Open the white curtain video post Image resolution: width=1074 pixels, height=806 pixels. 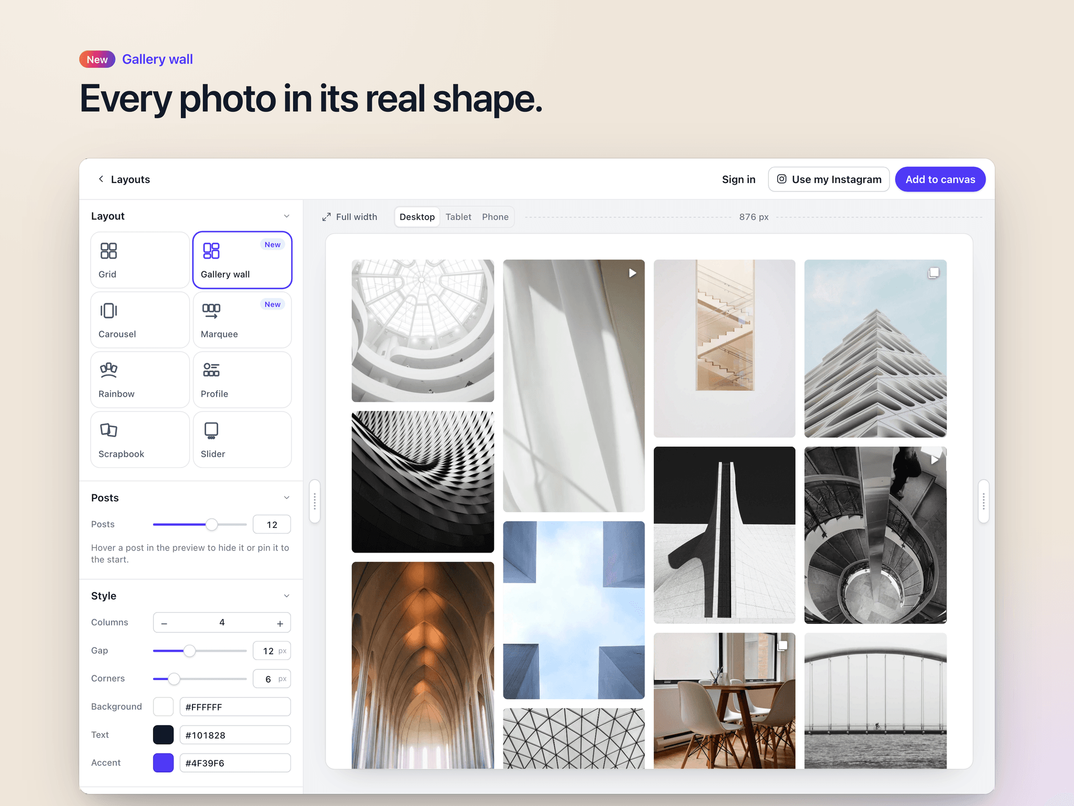tap(574, 386)
